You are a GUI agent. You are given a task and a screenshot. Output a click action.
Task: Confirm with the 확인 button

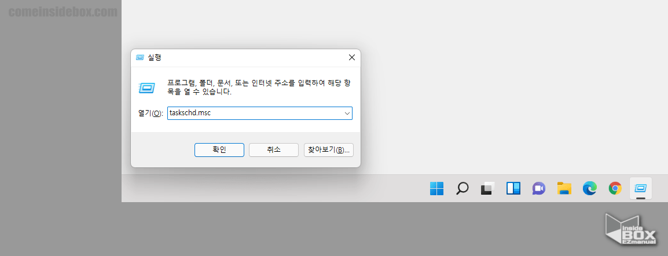(219, 150)
